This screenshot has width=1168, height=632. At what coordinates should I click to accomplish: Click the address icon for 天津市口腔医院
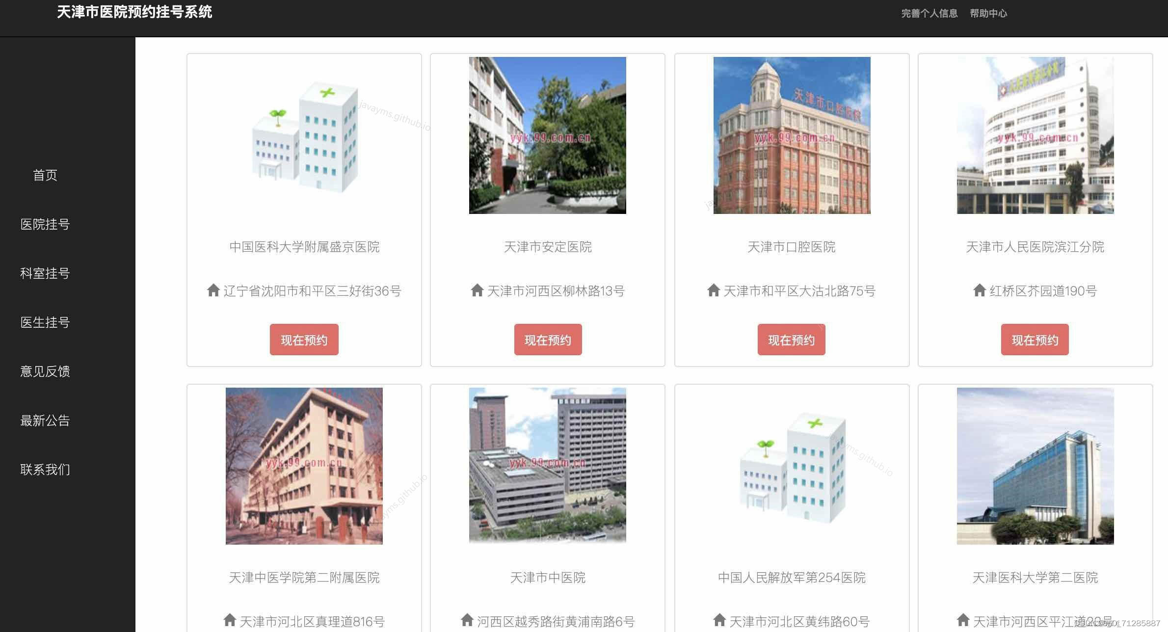coord(713,290)
